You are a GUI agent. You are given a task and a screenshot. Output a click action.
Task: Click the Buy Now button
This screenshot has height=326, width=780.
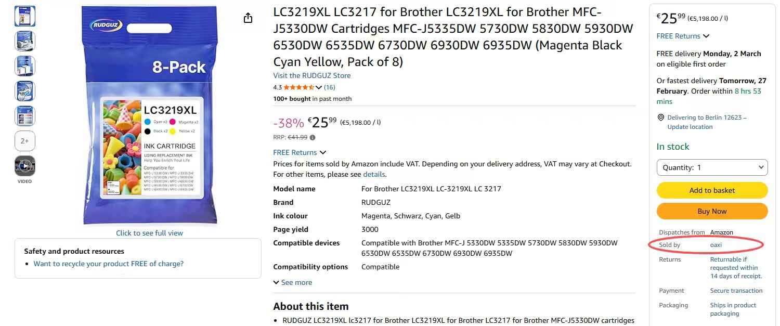pyautogui.click(x=712, y=212)
